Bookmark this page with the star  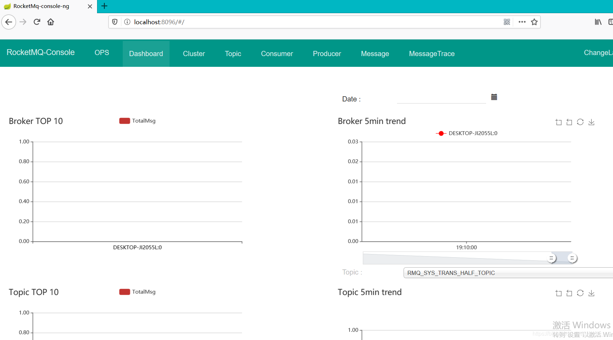(534, 22)
